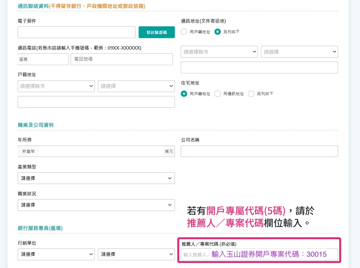This screenshot has width=360, height=268.
Task: Click the 公司名稱 input field
Action: (x=259, y=151)
